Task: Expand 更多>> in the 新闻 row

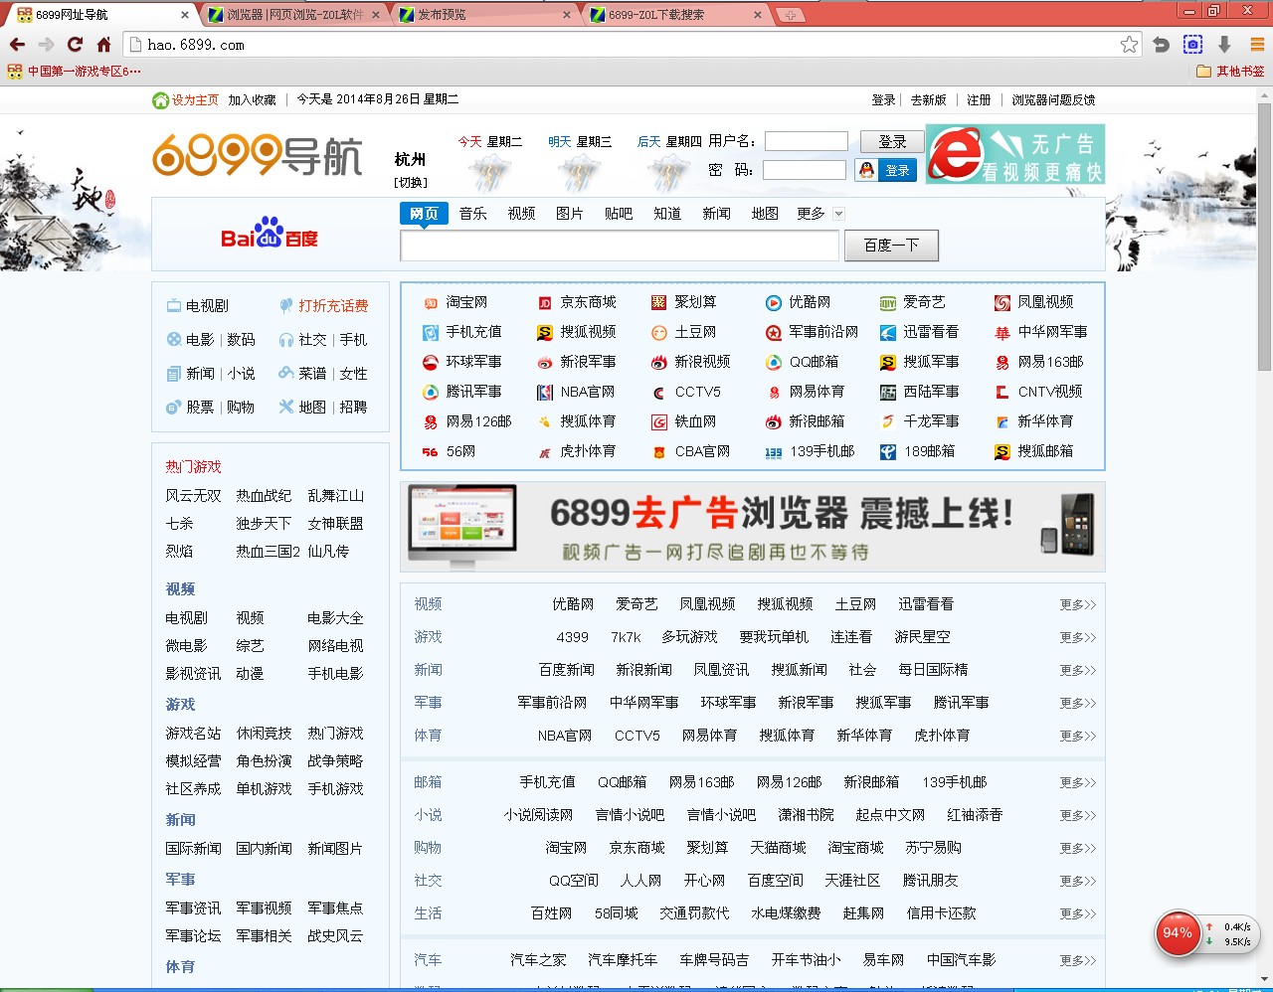Action: [x=1078, y=670]
